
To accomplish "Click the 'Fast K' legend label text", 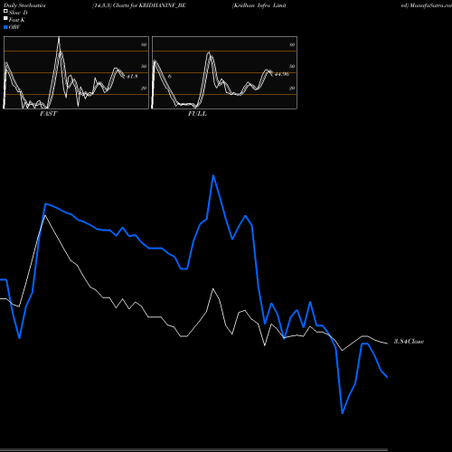I will coord(17,20).
